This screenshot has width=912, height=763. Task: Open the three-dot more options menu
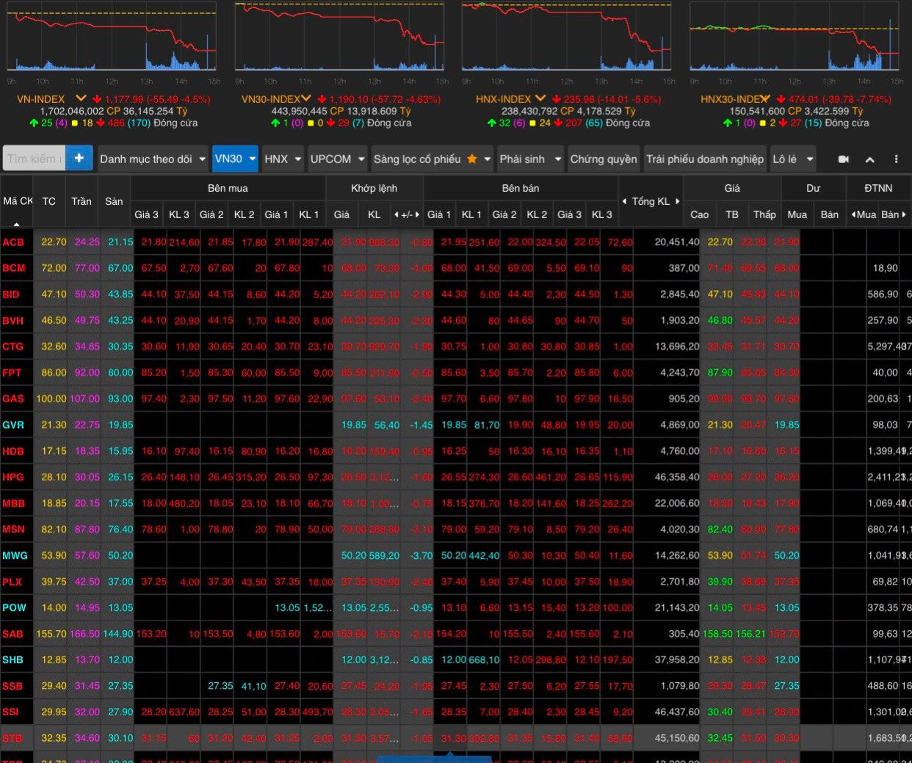(896, 159)
